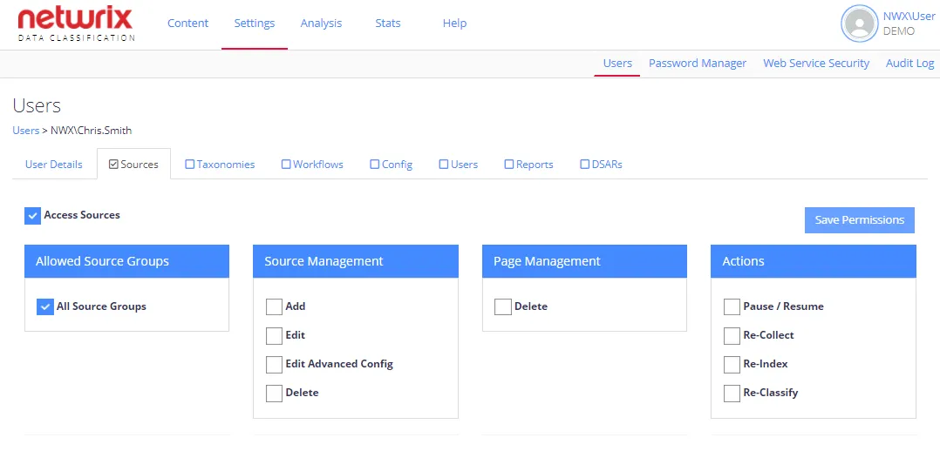This screenshot has height=451, width=940.
Task: Select the Sources permissions tab
Action: point(133,164)
